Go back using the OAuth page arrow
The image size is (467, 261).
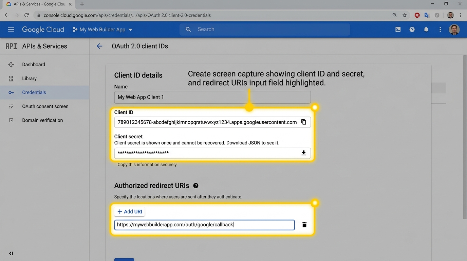[x=99, y=46]
